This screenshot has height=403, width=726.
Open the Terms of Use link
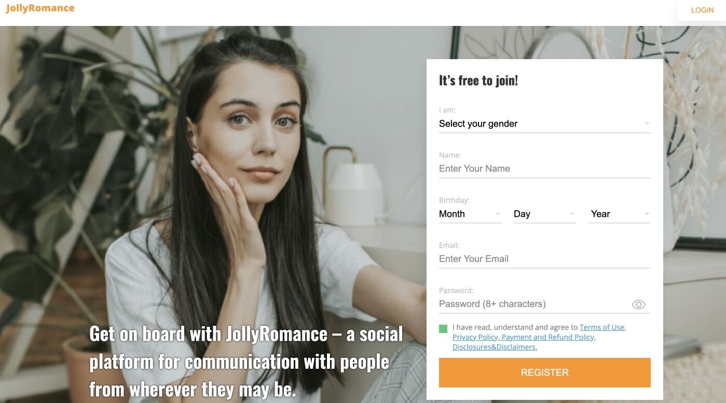[603, 327]
